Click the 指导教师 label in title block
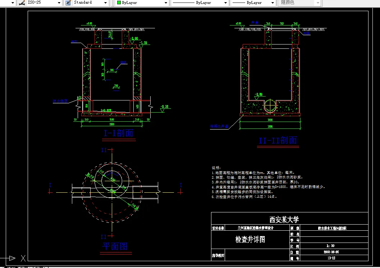Viewport: 380px width, 268px height. (218, 255)
